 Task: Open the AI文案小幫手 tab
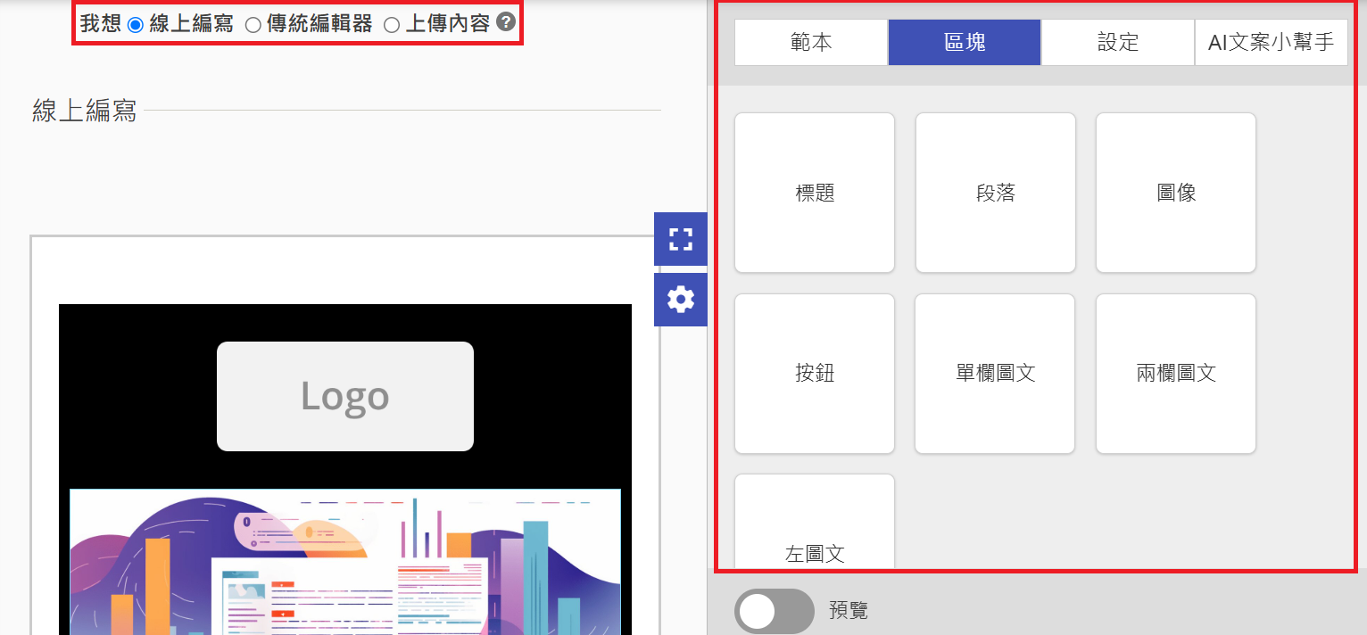point(1271,43)
